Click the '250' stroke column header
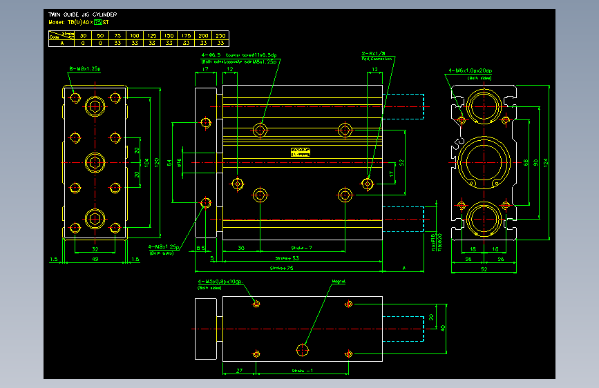Image resolution: width=599 pixels, height=388 pixels. point(220,35)
